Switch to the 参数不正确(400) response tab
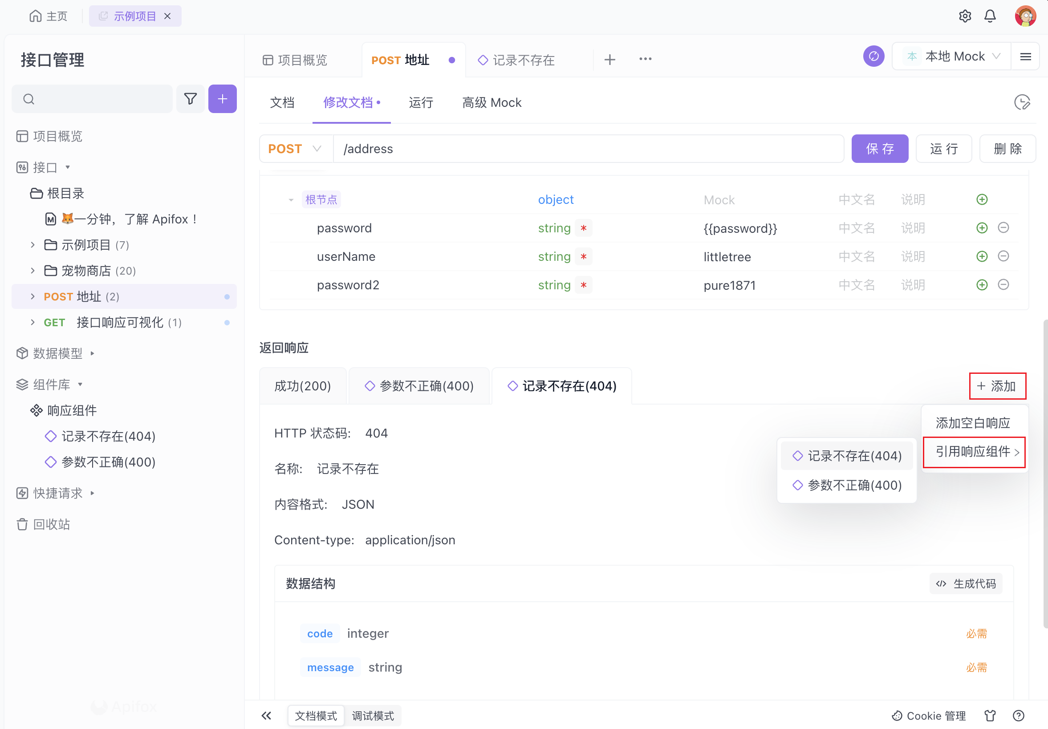 [x=419, y=386]
